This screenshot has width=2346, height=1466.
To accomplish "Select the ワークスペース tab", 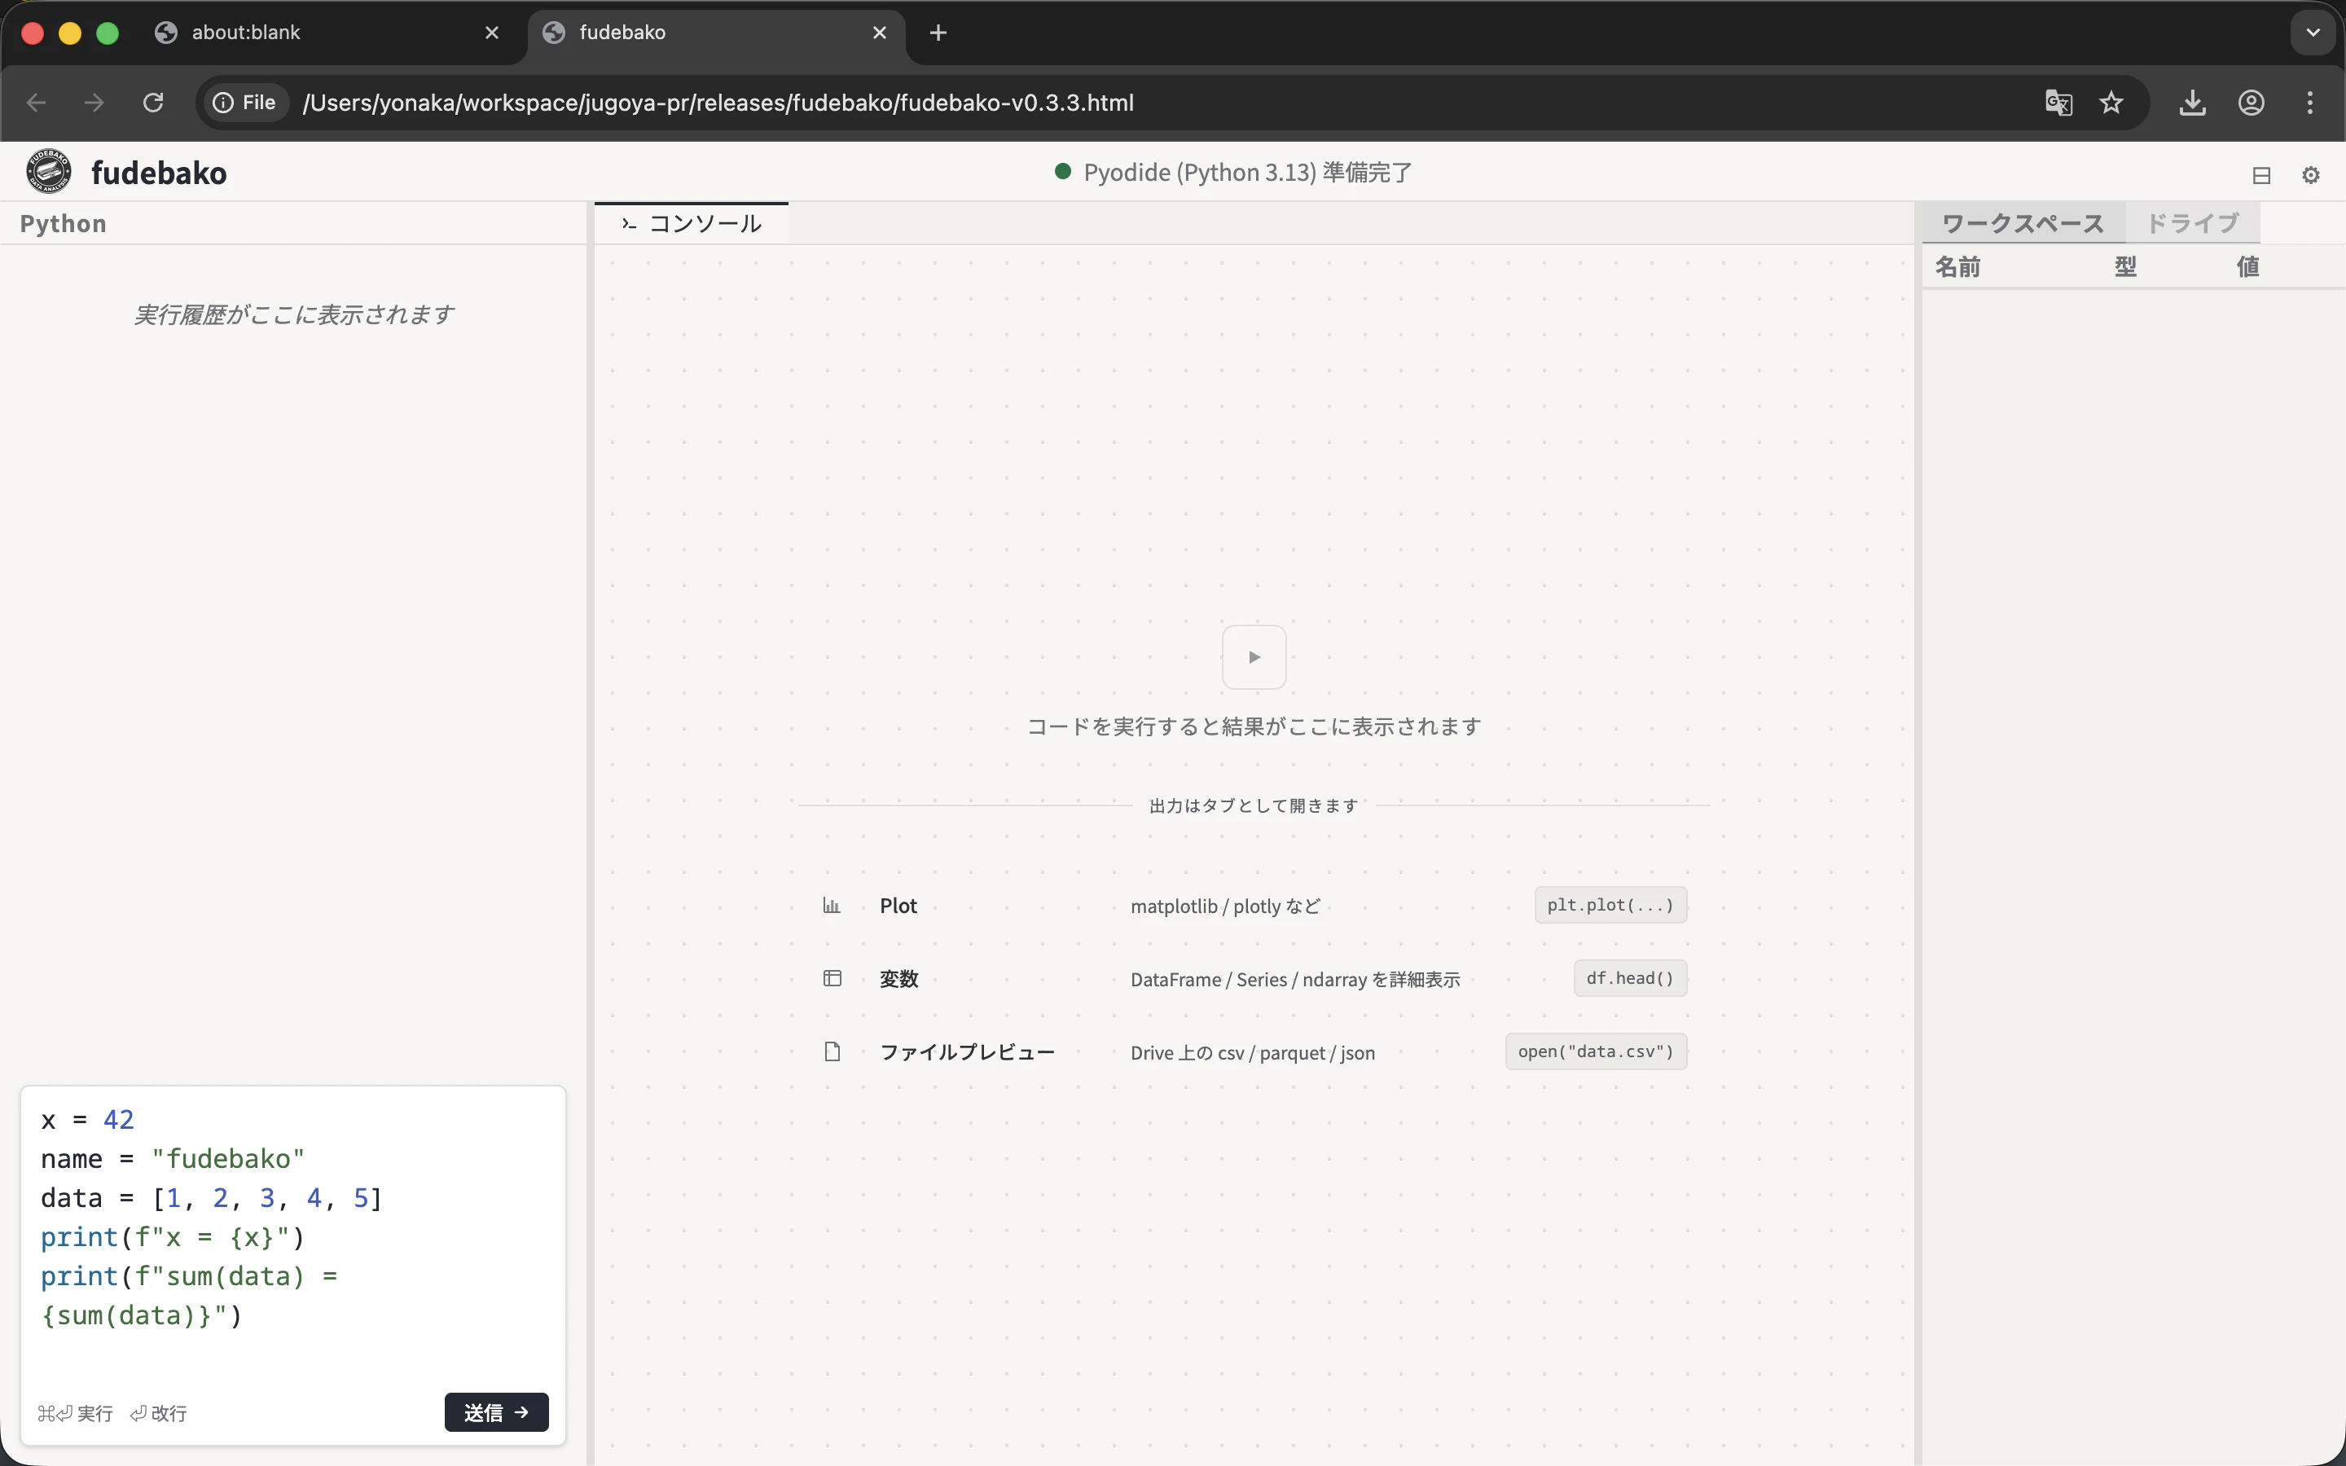I will coord(2023,222).
